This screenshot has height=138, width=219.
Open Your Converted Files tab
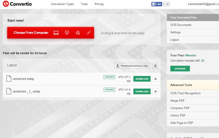(193, 18)
